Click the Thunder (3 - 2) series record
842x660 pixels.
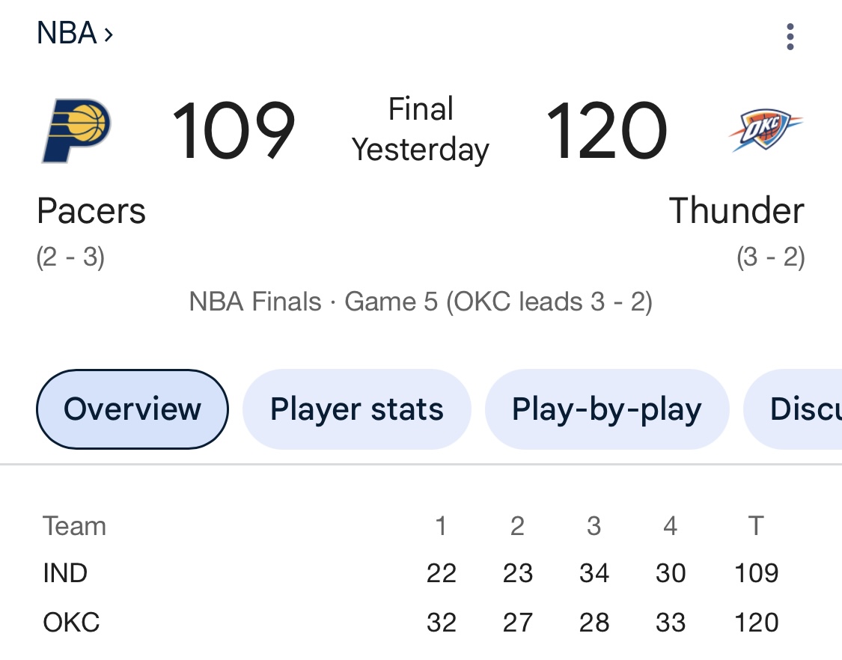771,257
